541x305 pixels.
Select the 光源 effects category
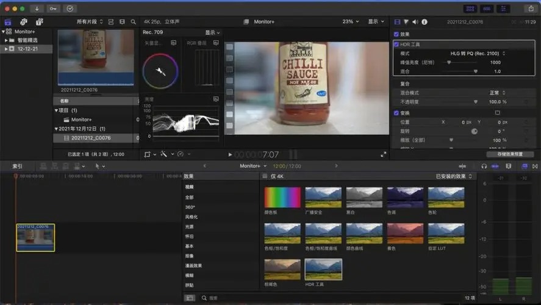190,227
